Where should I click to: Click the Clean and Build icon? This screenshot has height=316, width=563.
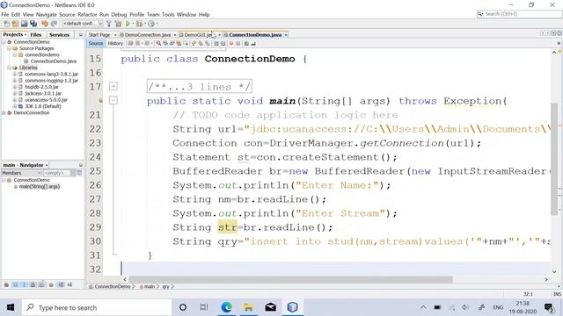(118, 24)
